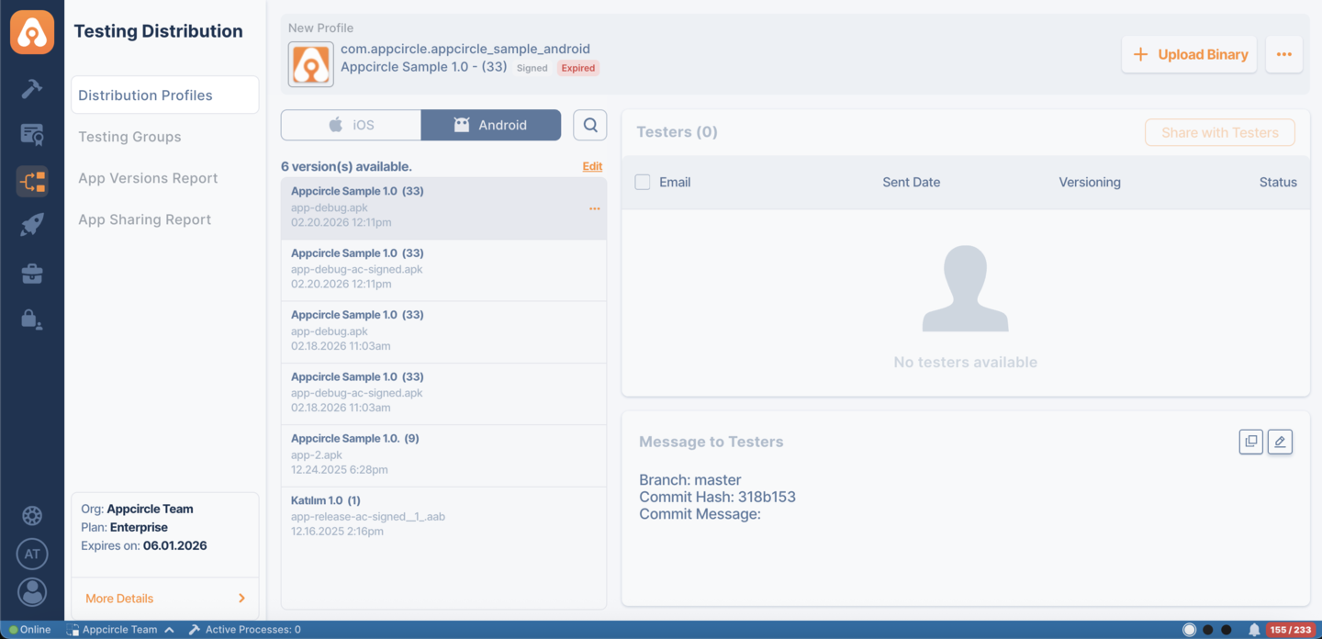This screenshot has width=1322, height=639.
Task: Click the Upload Binary button
Action: pos(1189,54)
